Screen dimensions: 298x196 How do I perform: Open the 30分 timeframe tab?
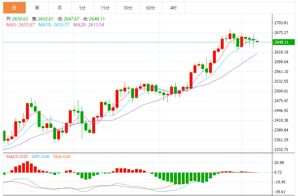(x=128, y=8)
